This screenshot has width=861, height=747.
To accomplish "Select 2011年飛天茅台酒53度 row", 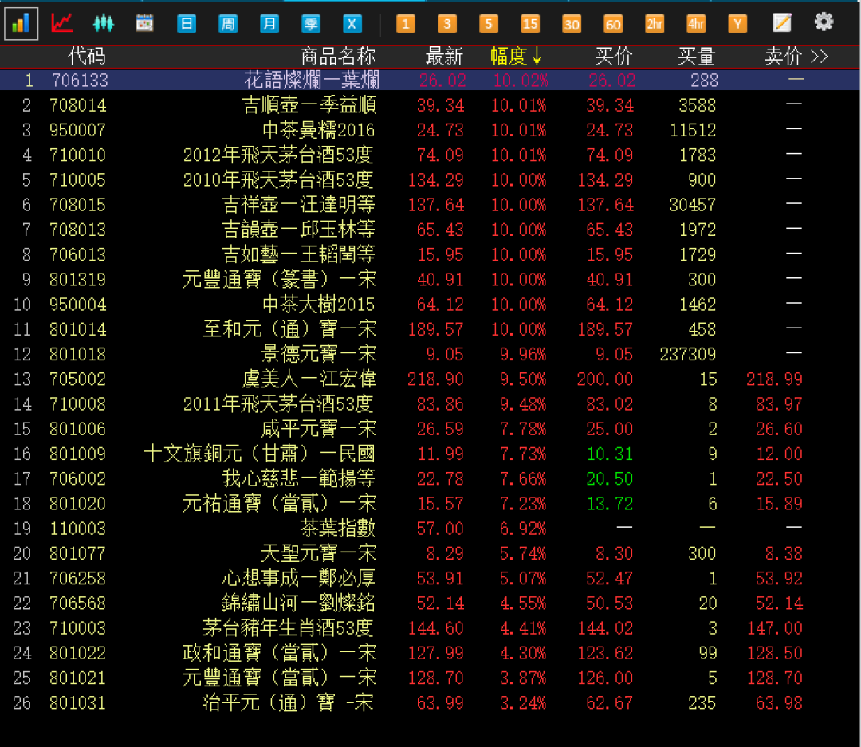I will click(x=430, y=403).
